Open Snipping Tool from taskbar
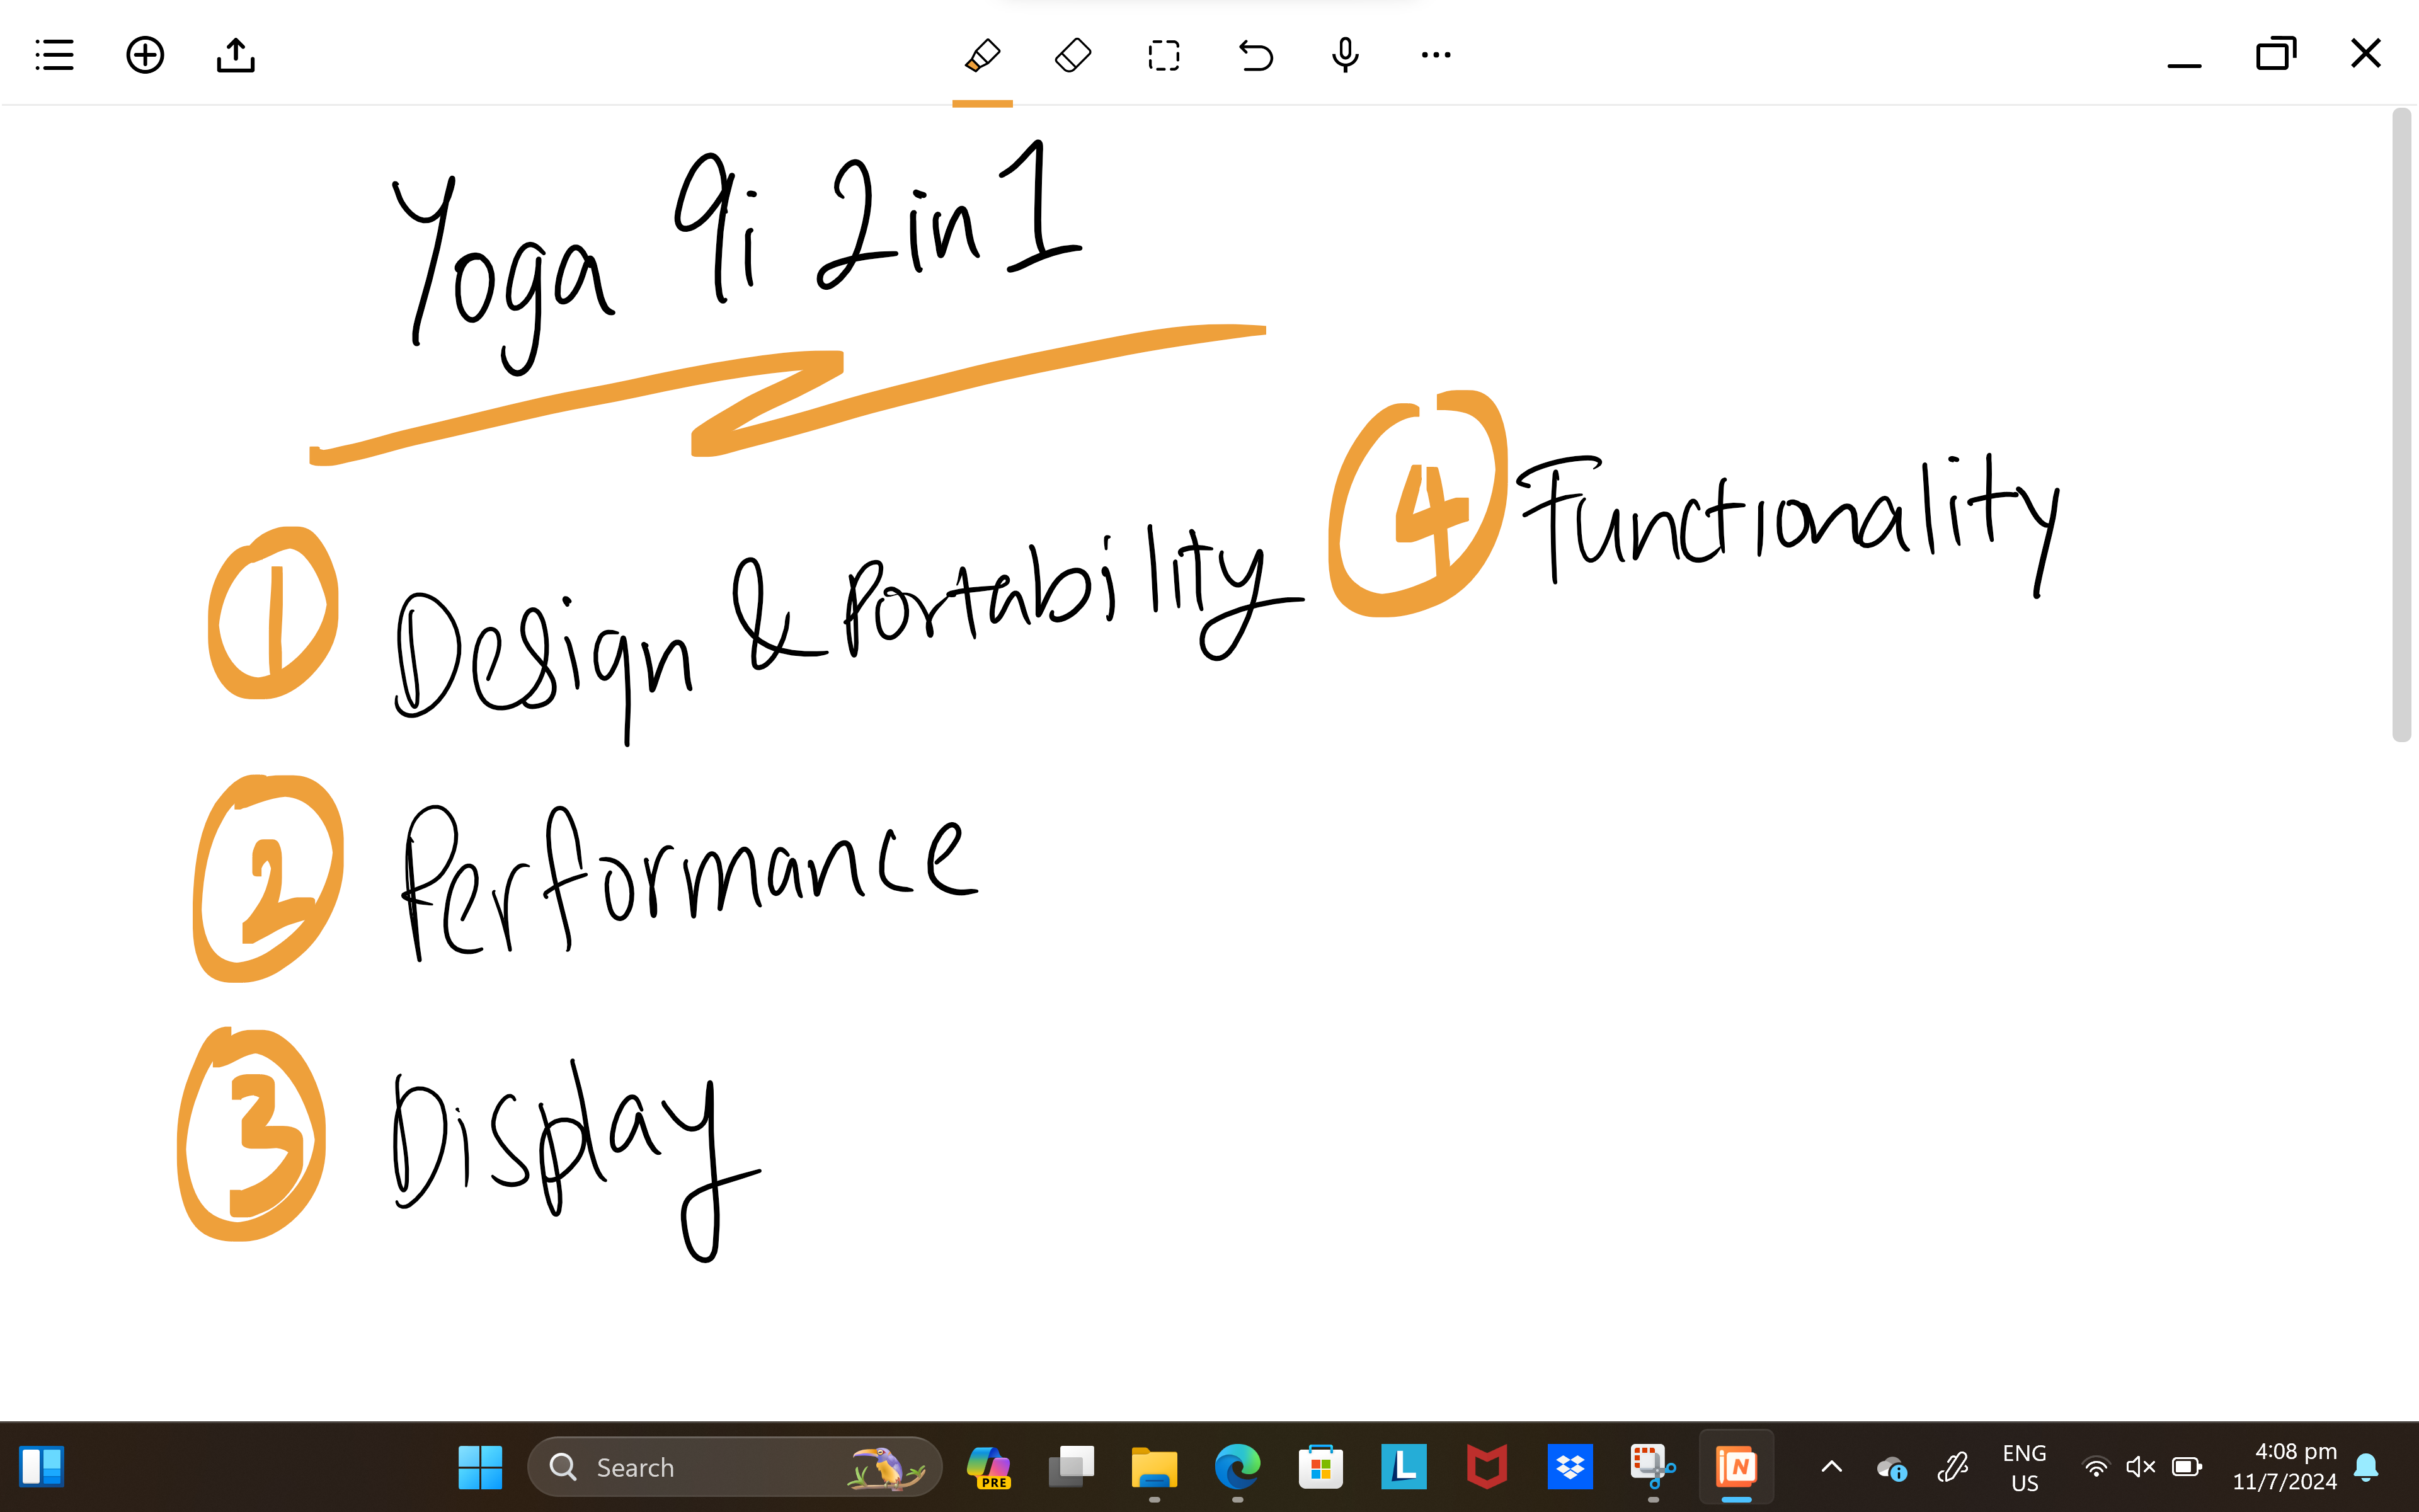2419x1512 pixels. (x=1652, y=1467)
